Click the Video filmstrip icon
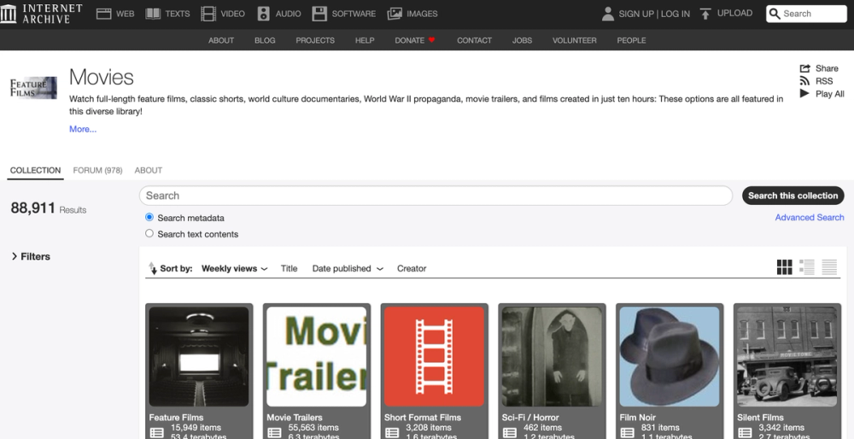 pyautogui.click(x=208, y=14)
